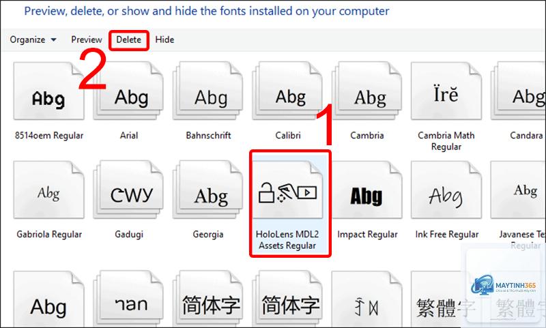
Task: Select the Mongolian script font icon below Impact
Action: tap(367, 299)
